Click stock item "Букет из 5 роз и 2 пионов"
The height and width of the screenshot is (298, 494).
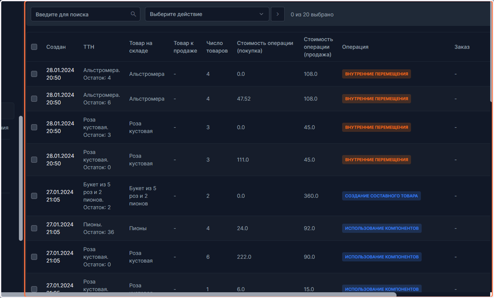click(143, 196)
